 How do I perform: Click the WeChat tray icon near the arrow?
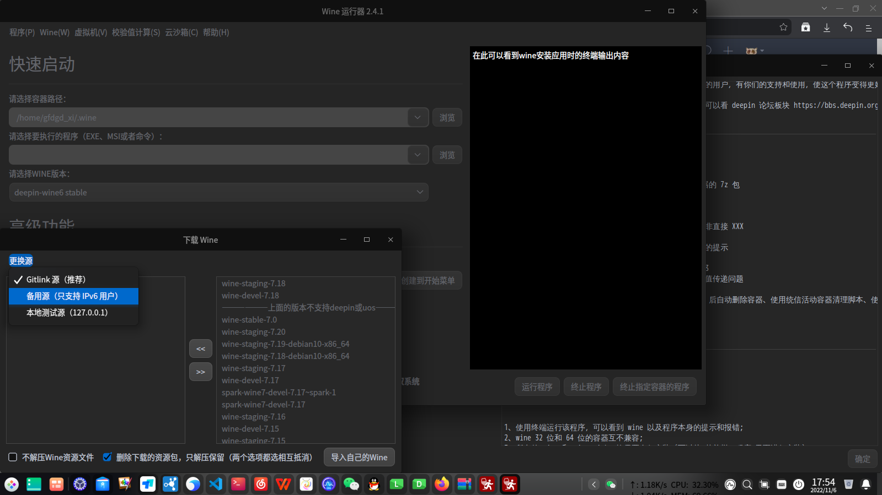611,485
